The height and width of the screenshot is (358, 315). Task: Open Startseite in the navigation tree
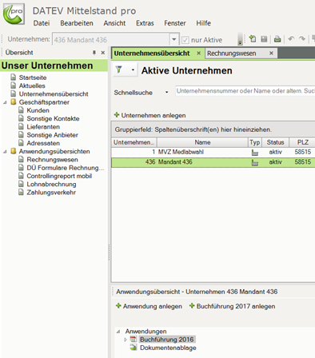tap(33, 78)
